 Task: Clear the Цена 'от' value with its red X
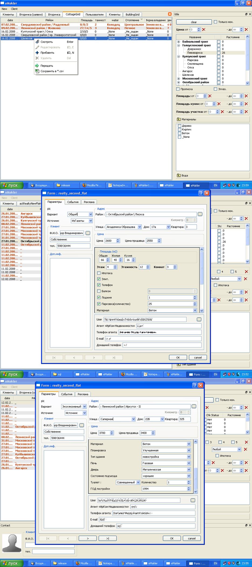point(204,30)
